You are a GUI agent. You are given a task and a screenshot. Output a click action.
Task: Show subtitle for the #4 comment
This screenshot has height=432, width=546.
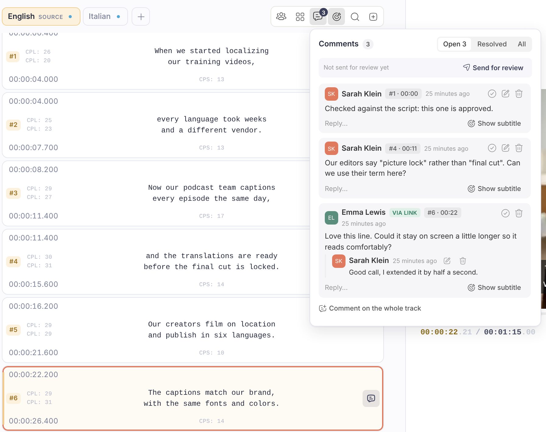coord(494,189)
